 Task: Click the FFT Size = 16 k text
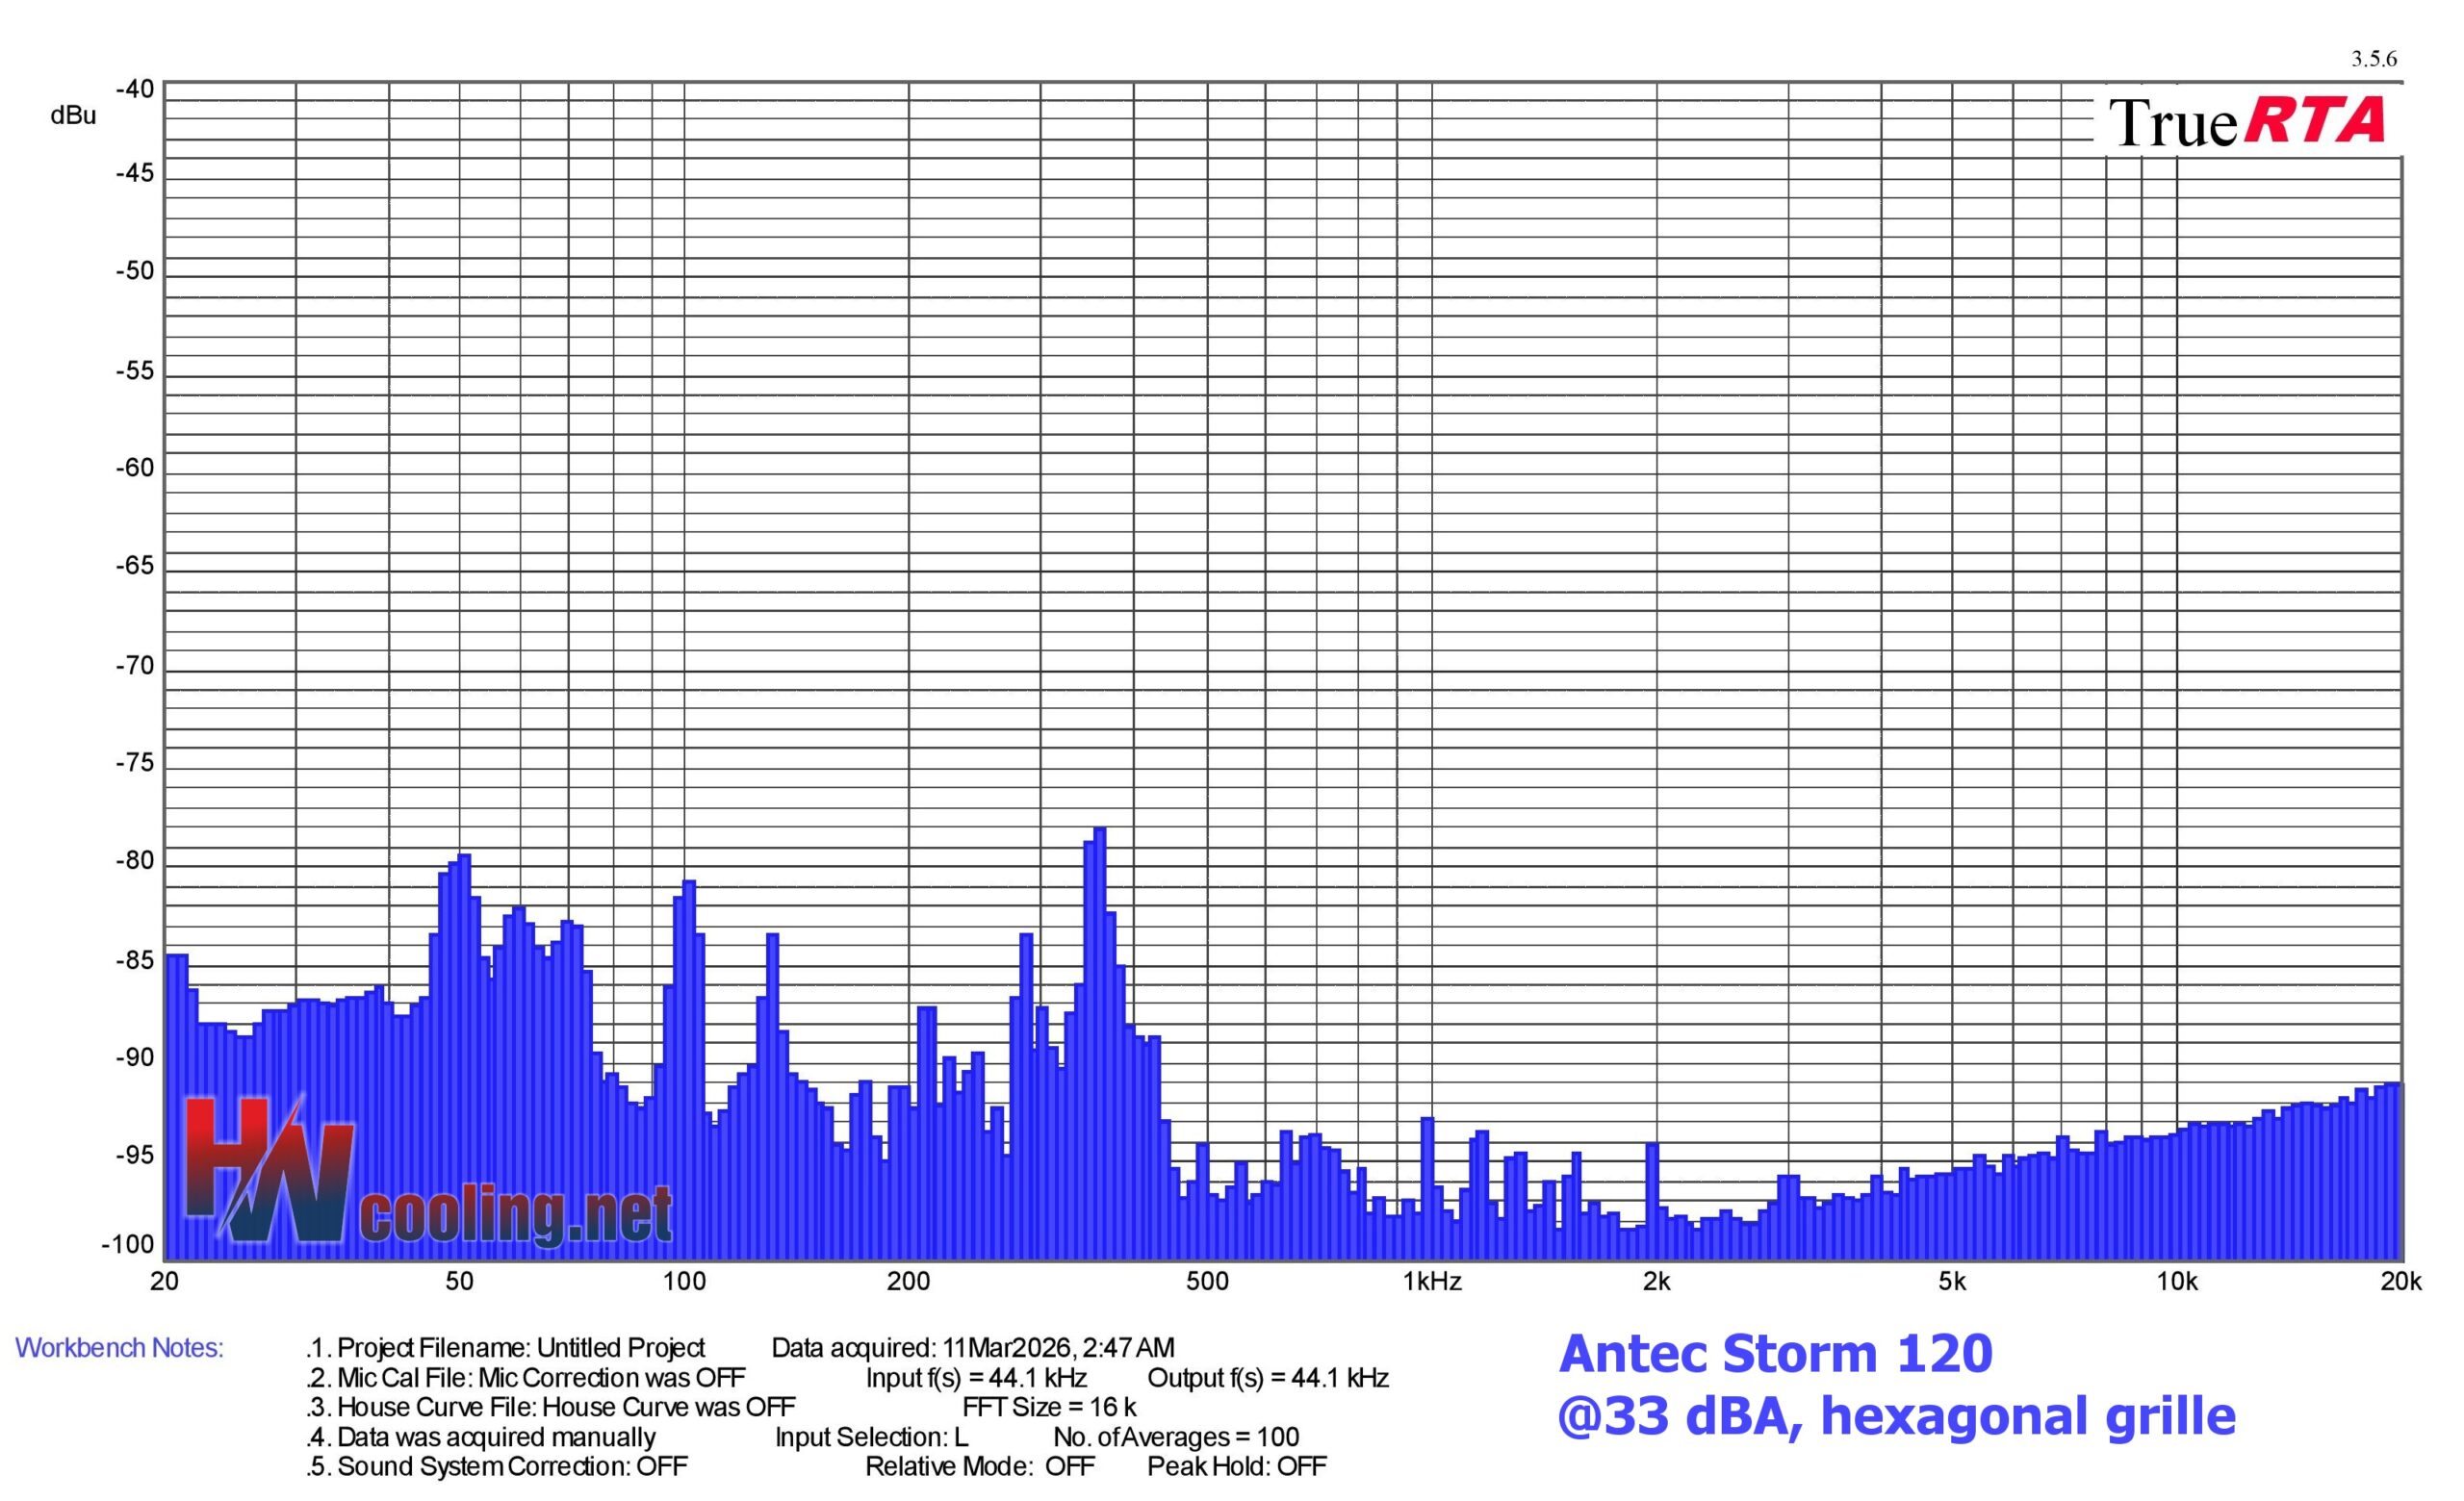pyautogui.click(x=1049, y=1407)
